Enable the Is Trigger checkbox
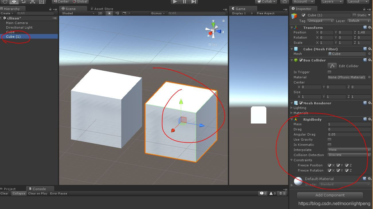This screenshot has width=373, height=209. point(329,72)
